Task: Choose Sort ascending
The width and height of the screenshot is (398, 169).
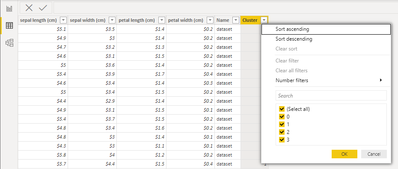Action: [326, 29]
